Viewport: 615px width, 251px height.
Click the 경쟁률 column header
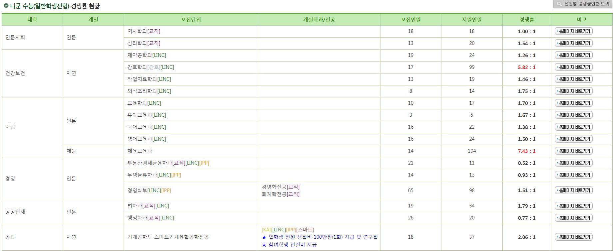click(527, 20)
